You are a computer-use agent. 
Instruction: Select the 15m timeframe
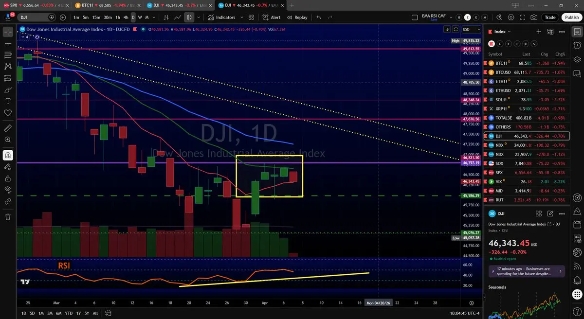pos(96,17)
